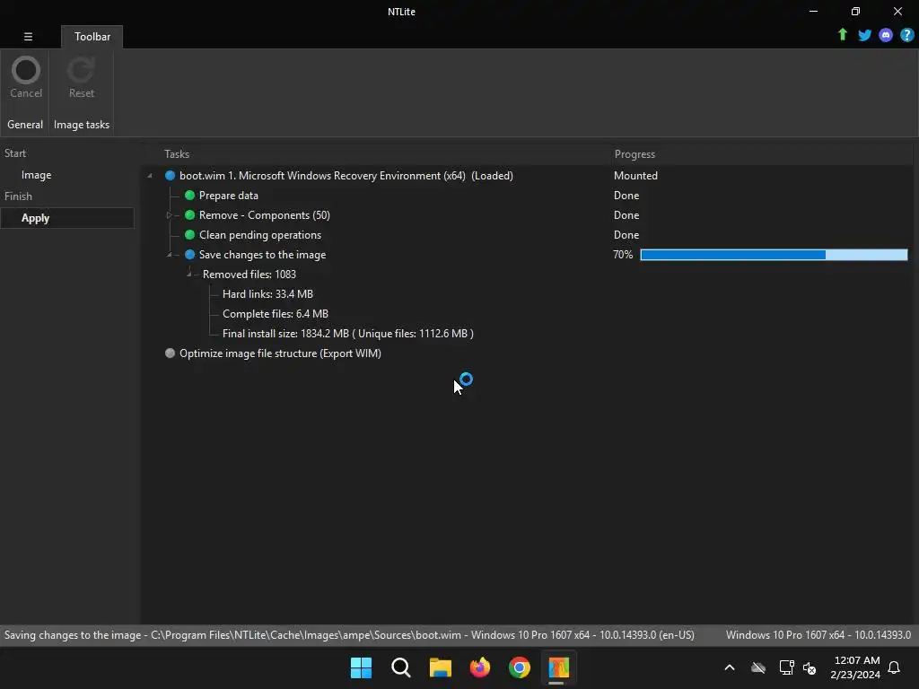Select the Apply page in sidebar
Viewport: 919px width, 689px height.
pyautogui.click(x=66, y=218)
